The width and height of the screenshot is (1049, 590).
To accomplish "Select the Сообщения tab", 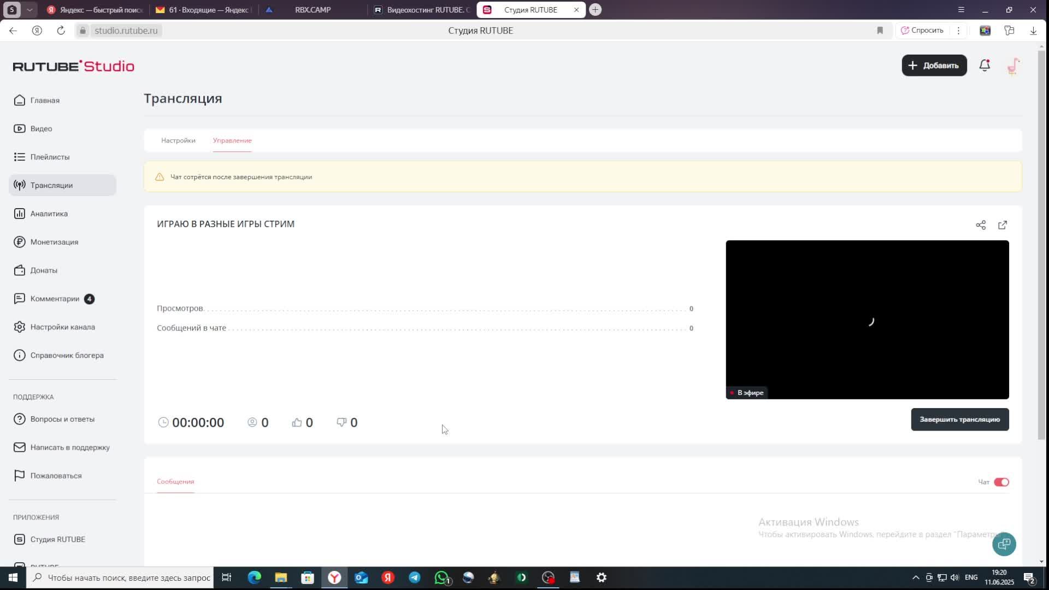I will point(175,481).
